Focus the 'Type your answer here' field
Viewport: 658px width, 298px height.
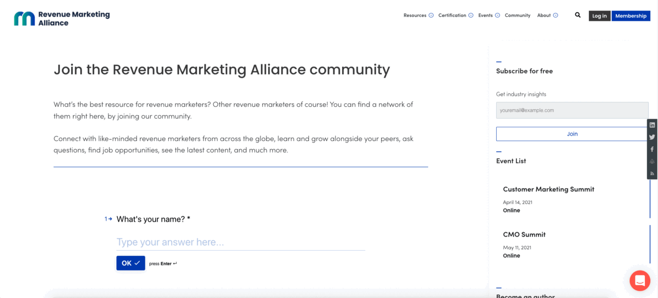pyautogui.click(x=241, y=243)
